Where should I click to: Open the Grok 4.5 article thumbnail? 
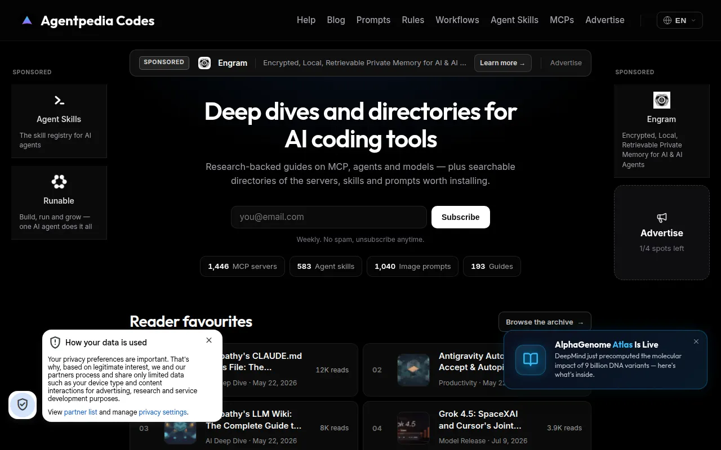tap(413, 428)
